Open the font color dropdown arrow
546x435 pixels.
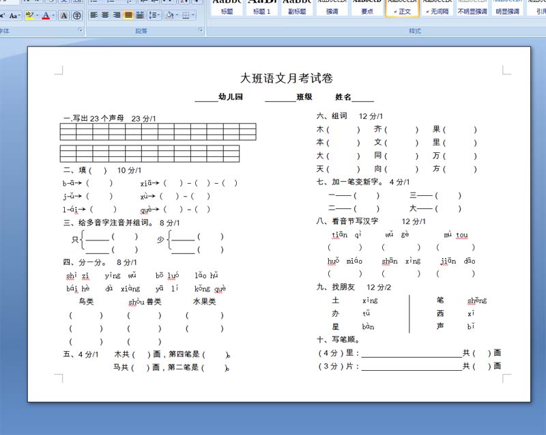pos(53,16)
